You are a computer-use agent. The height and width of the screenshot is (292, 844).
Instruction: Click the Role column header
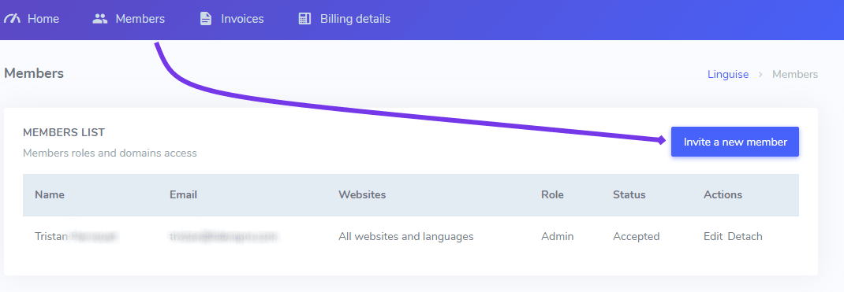pos(552,194)
